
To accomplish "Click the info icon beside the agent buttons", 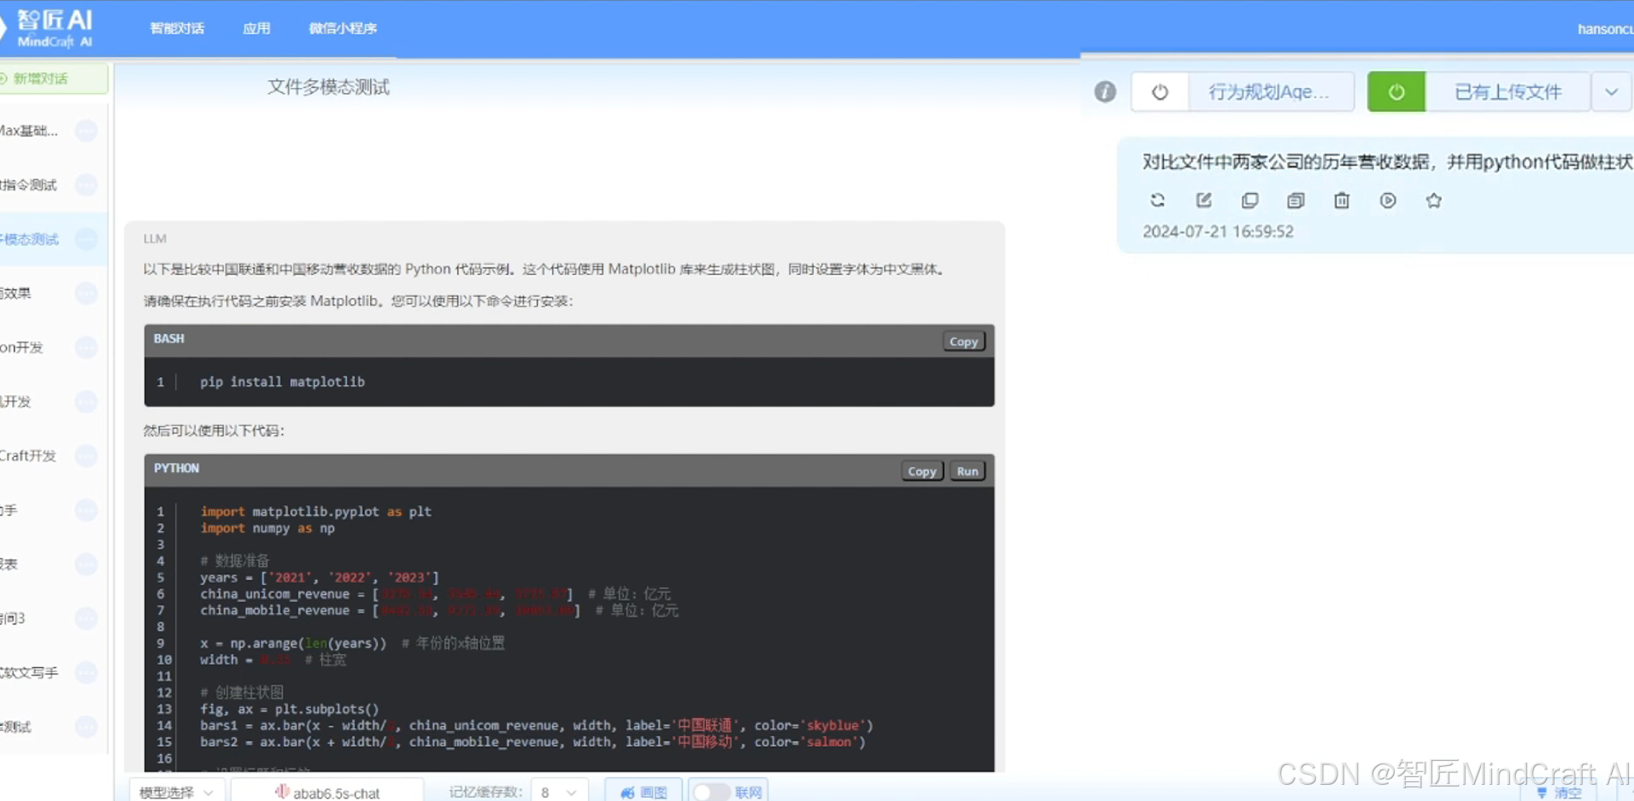I will point(1105,91).
